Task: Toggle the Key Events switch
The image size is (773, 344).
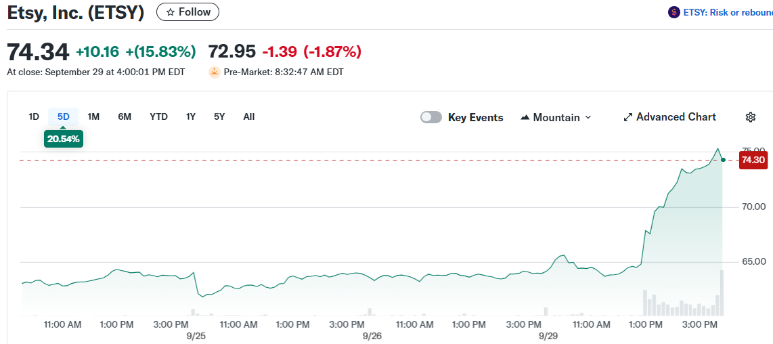Action: [431, 117]
